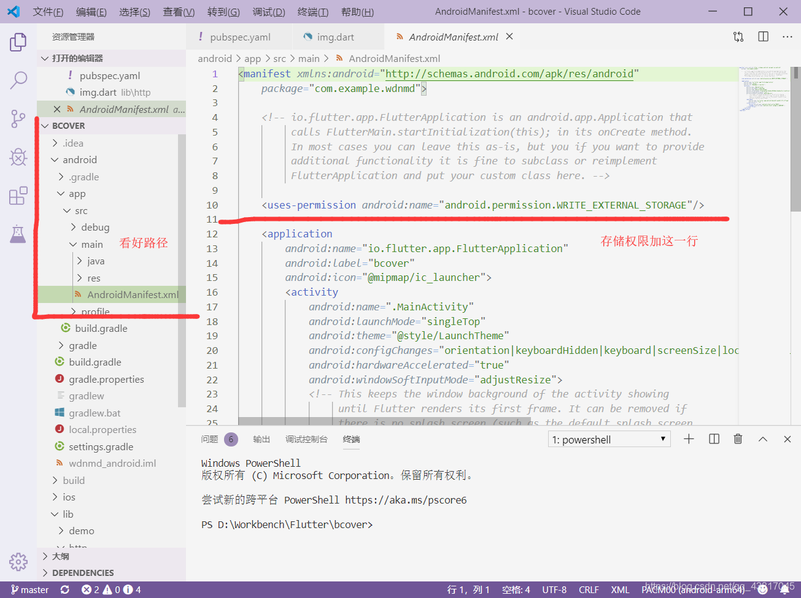Open the 查看(V) menu
Image resolution: width=801 pixels, height=598 pixels.
tap(179, 12)
